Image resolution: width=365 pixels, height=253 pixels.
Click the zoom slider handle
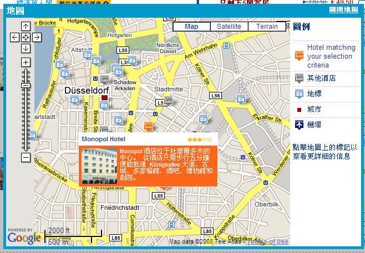26,85
